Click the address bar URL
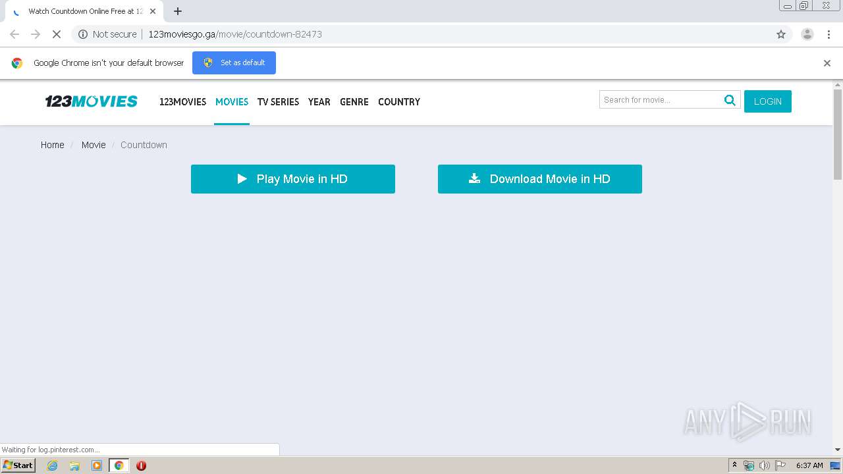Image resolution: width=843 pixels, height=474 pixels. coord(235,34)
